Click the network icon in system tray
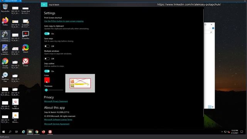Viewport: 247px width, 139px height. click(225, 132)
